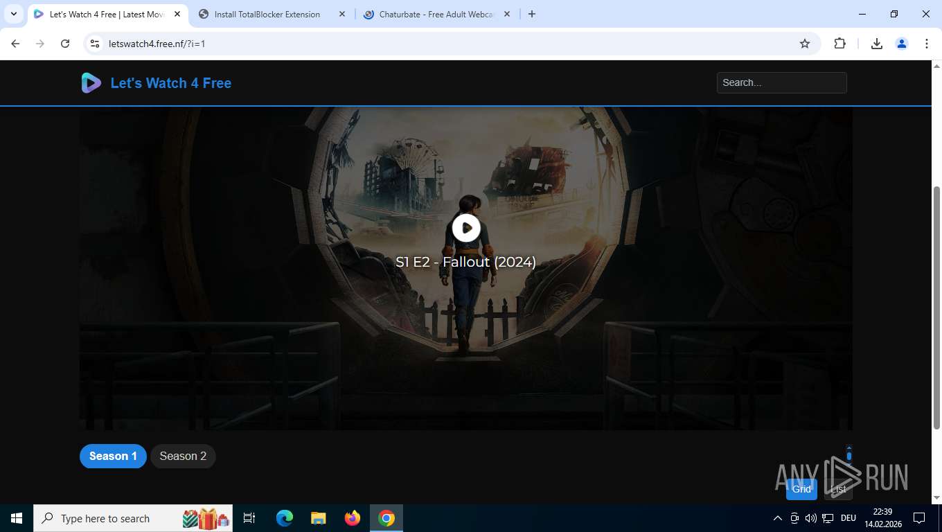Click the Let's Watch 4 Free logo icon
This screenshot has height=532, width=942.
(91, 83)
